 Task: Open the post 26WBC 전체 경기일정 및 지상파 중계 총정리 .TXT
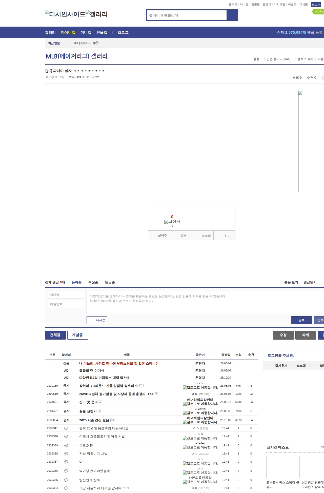[116, 394]
